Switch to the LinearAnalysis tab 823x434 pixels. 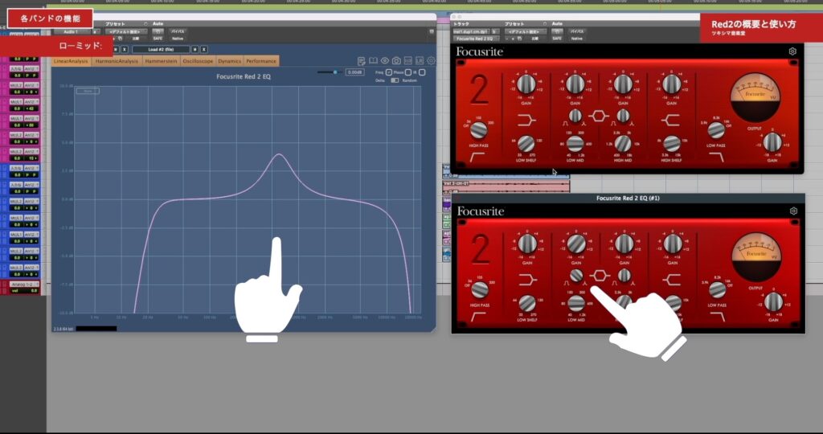point(71,61)
